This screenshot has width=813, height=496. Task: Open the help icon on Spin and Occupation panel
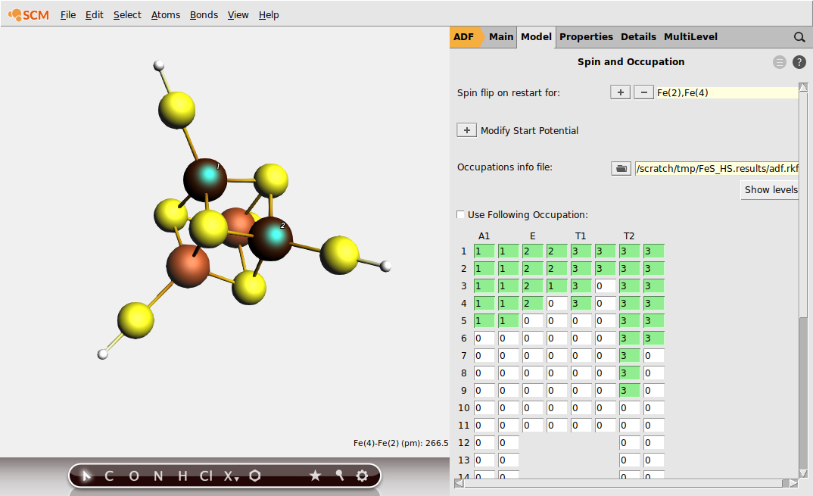click(799, 62)
